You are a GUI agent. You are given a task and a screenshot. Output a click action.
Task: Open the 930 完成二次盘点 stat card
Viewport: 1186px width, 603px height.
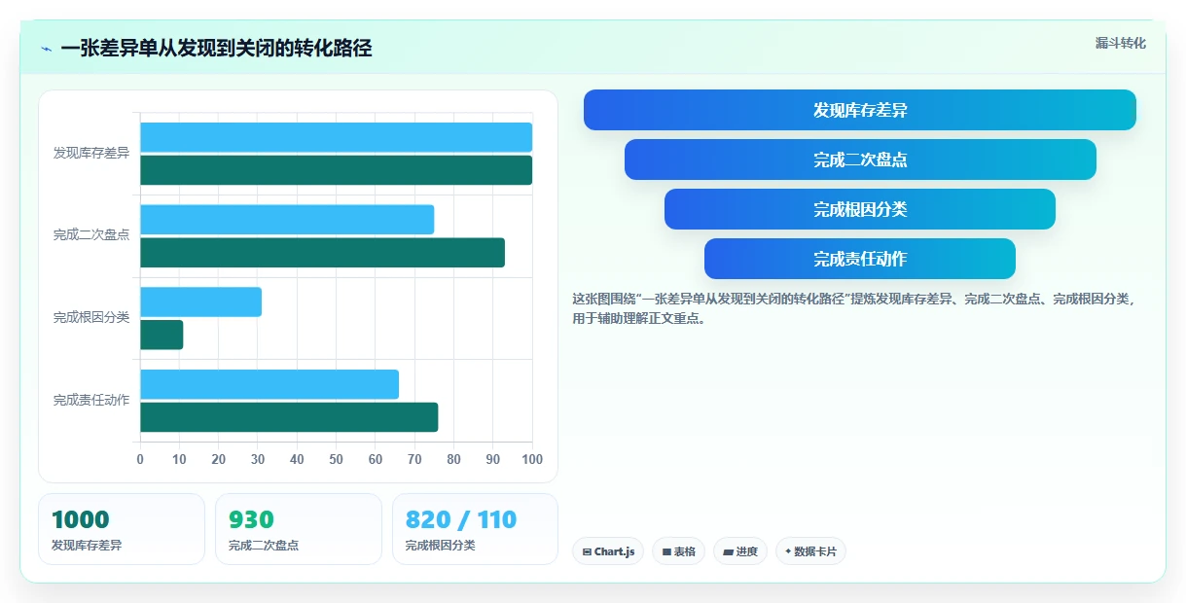click(299, 529)
